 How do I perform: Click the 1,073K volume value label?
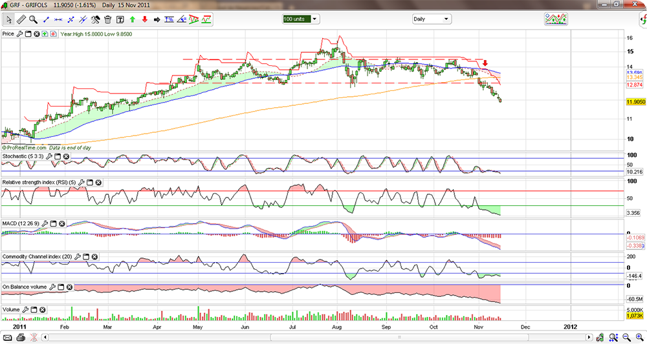click(634, 316)
